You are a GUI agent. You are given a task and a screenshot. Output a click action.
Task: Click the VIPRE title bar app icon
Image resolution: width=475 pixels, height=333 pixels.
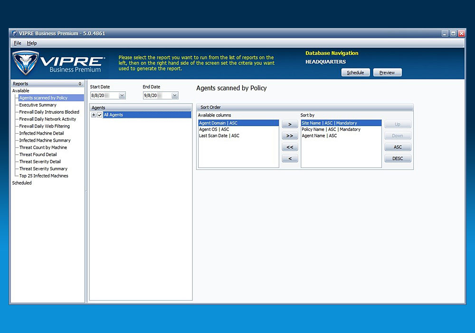click(x=14, y=33)
